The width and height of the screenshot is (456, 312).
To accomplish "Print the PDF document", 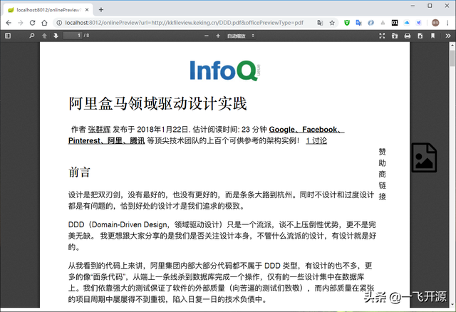I will (x=408, y=36).
